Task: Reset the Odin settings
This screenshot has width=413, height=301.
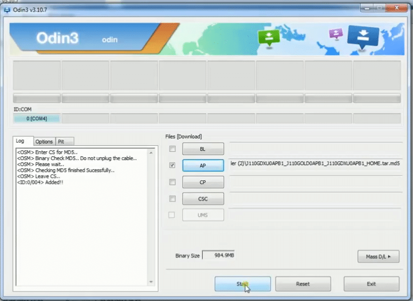Action: pyautogui.click(x=303, y=284)
